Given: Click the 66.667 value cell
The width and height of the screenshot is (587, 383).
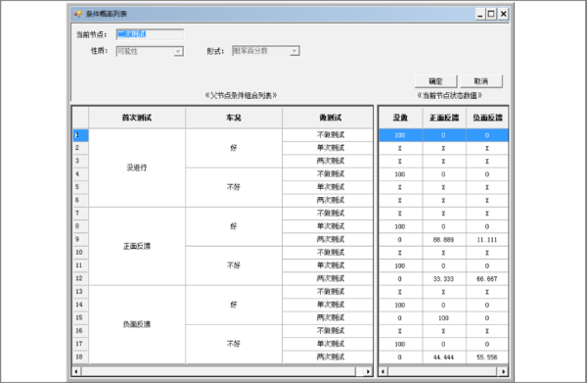Looking at the screenshot, I should point(487,279).
